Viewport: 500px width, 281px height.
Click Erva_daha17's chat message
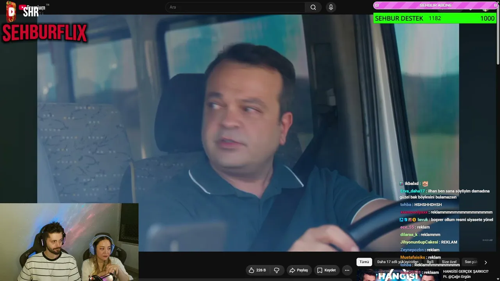445,194
